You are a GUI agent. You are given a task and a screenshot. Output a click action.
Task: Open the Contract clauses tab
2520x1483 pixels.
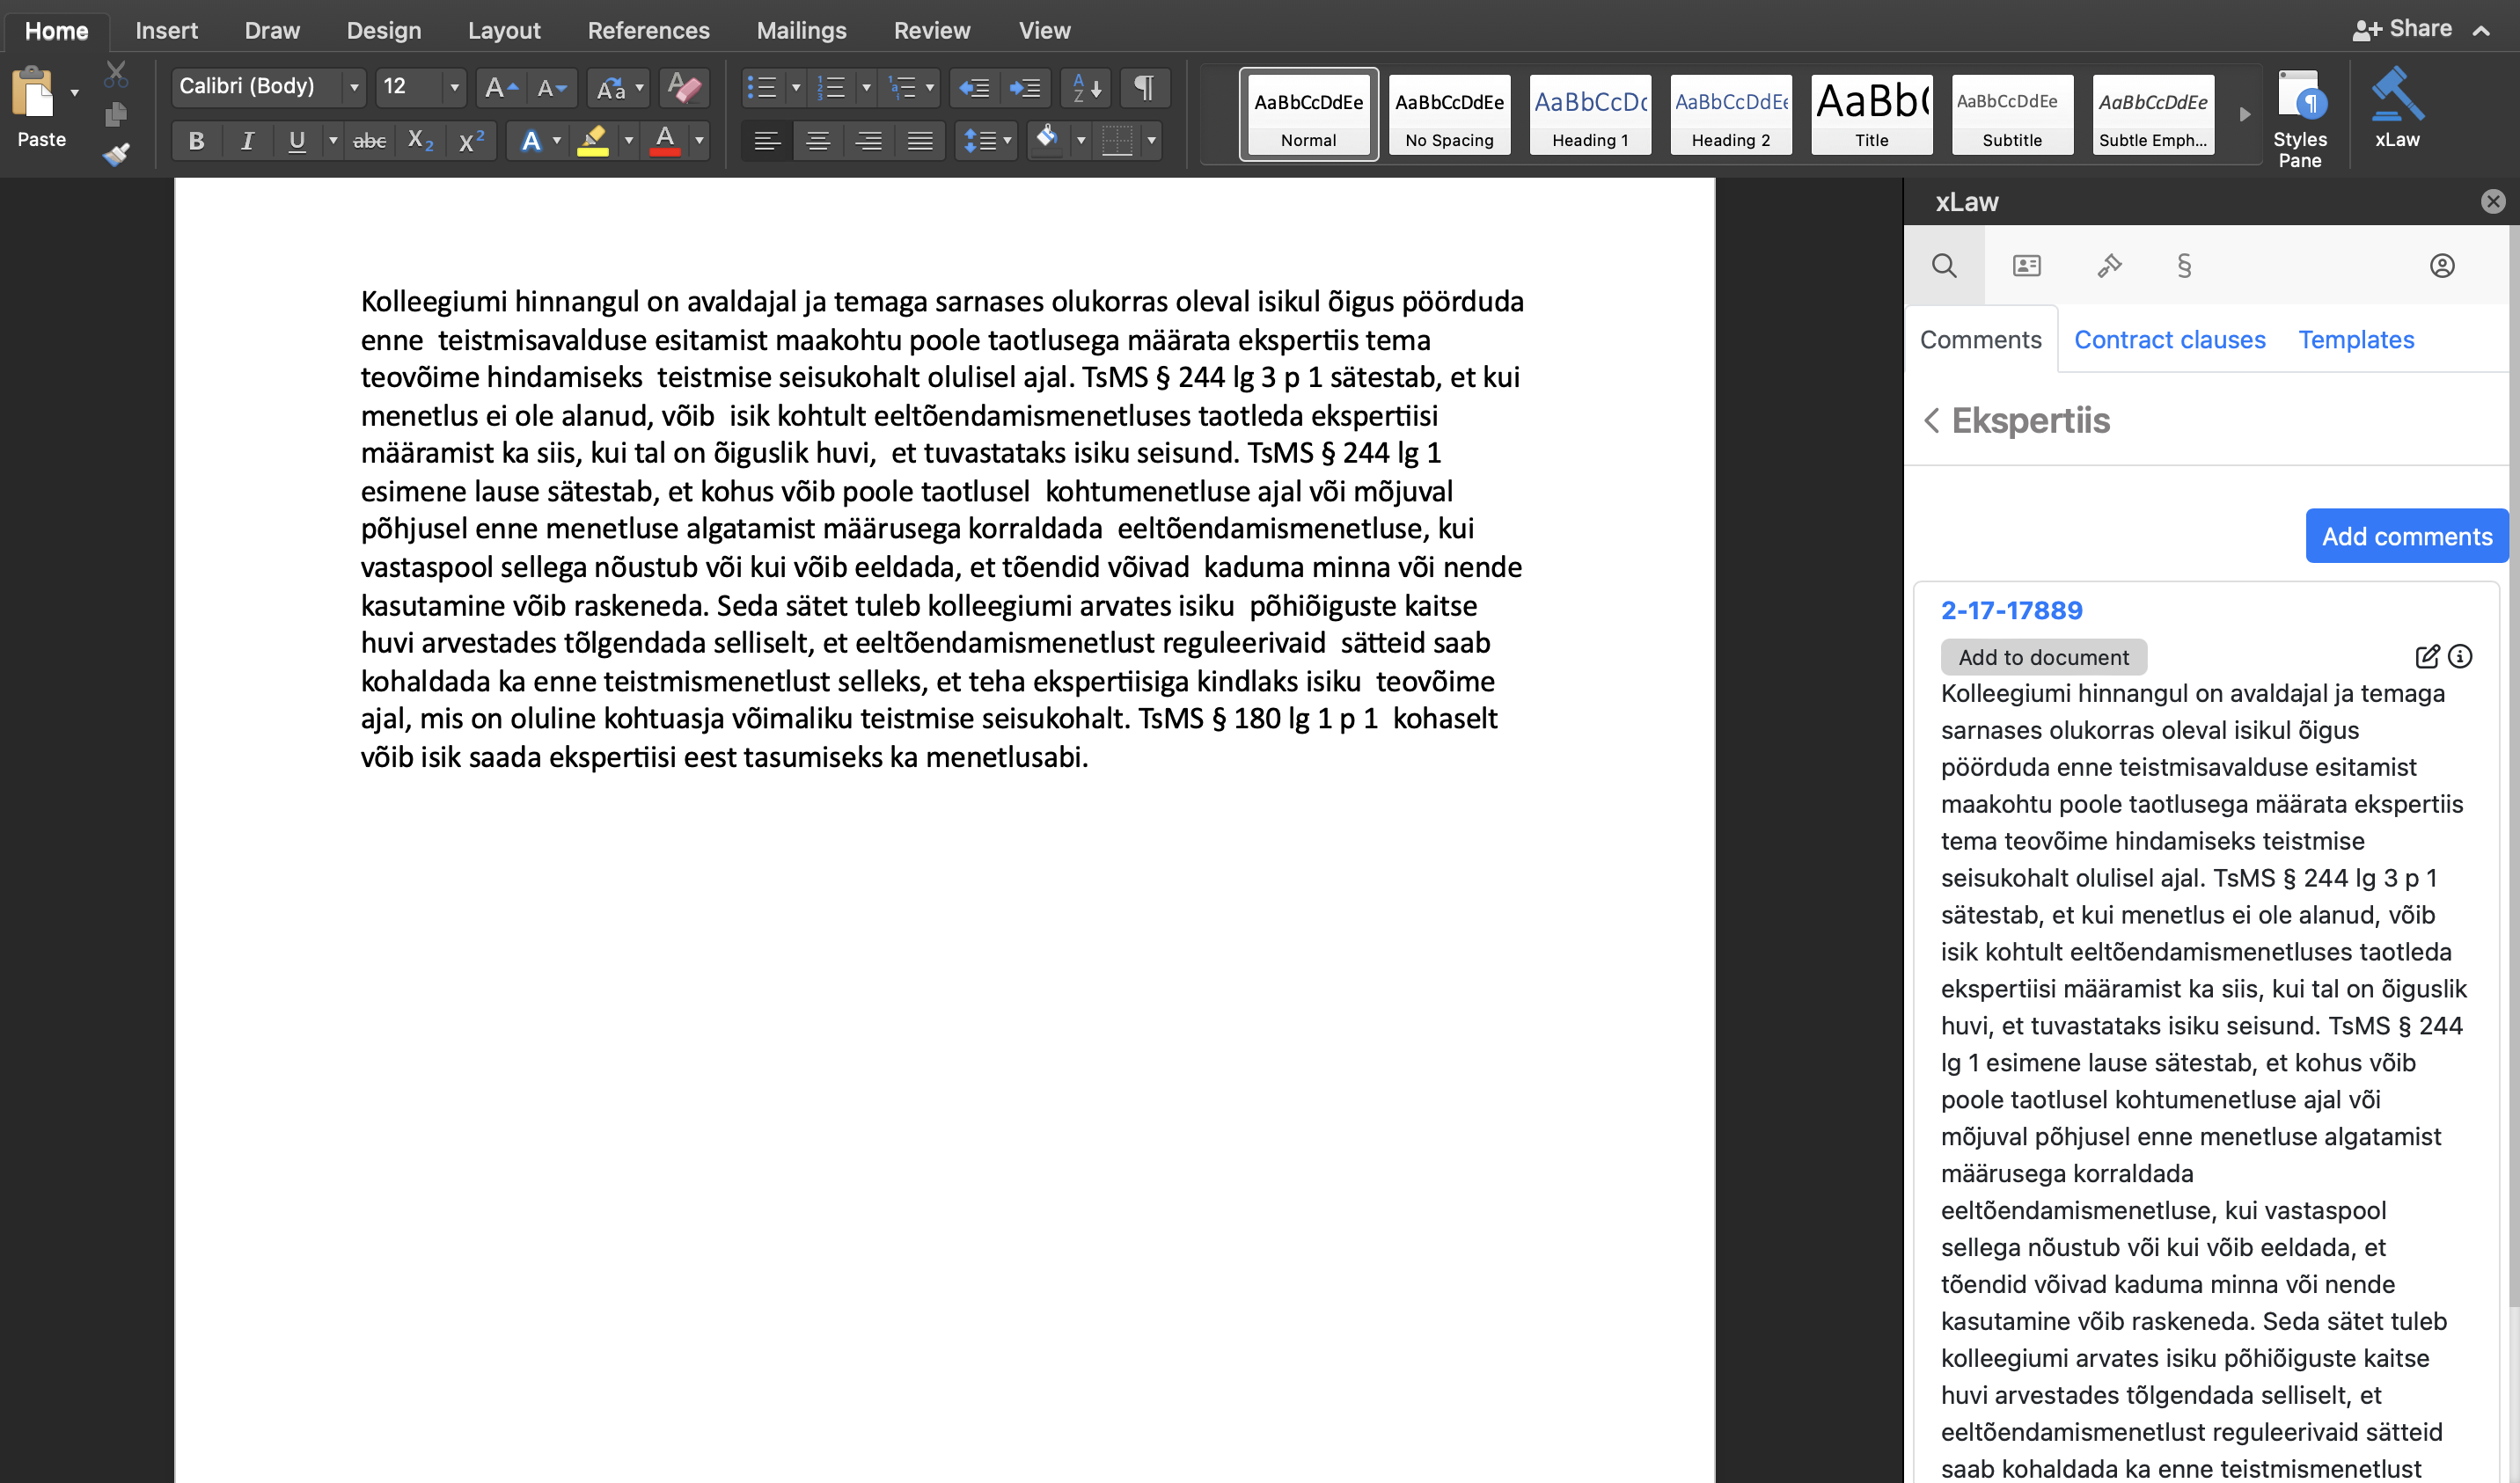point(2169,340)
